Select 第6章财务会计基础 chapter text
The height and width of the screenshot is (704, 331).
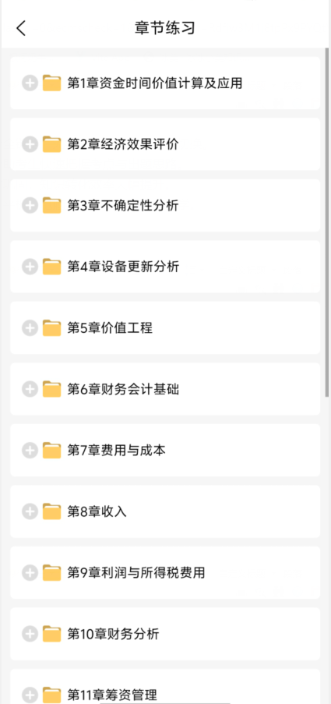(123, 389)
